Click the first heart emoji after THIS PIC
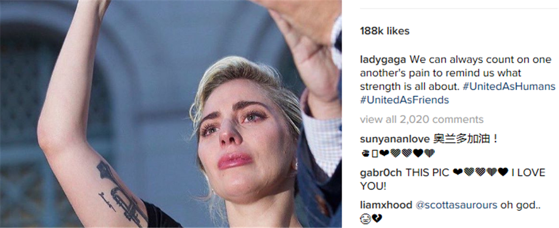 (458, 172)
